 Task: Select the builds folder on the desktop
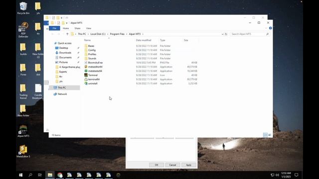coord(23,49)
